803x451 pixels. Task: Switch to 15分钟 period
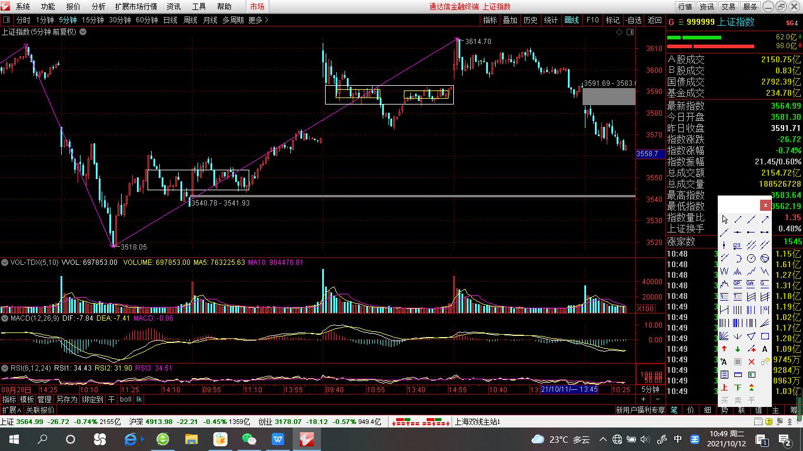point(92,20)
